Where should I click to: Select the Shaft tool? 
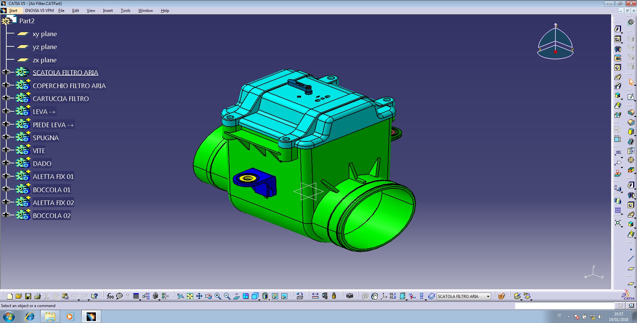coord(618,49)
